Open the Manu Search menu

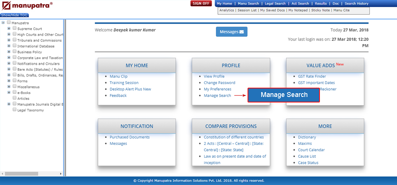point(248,4)
